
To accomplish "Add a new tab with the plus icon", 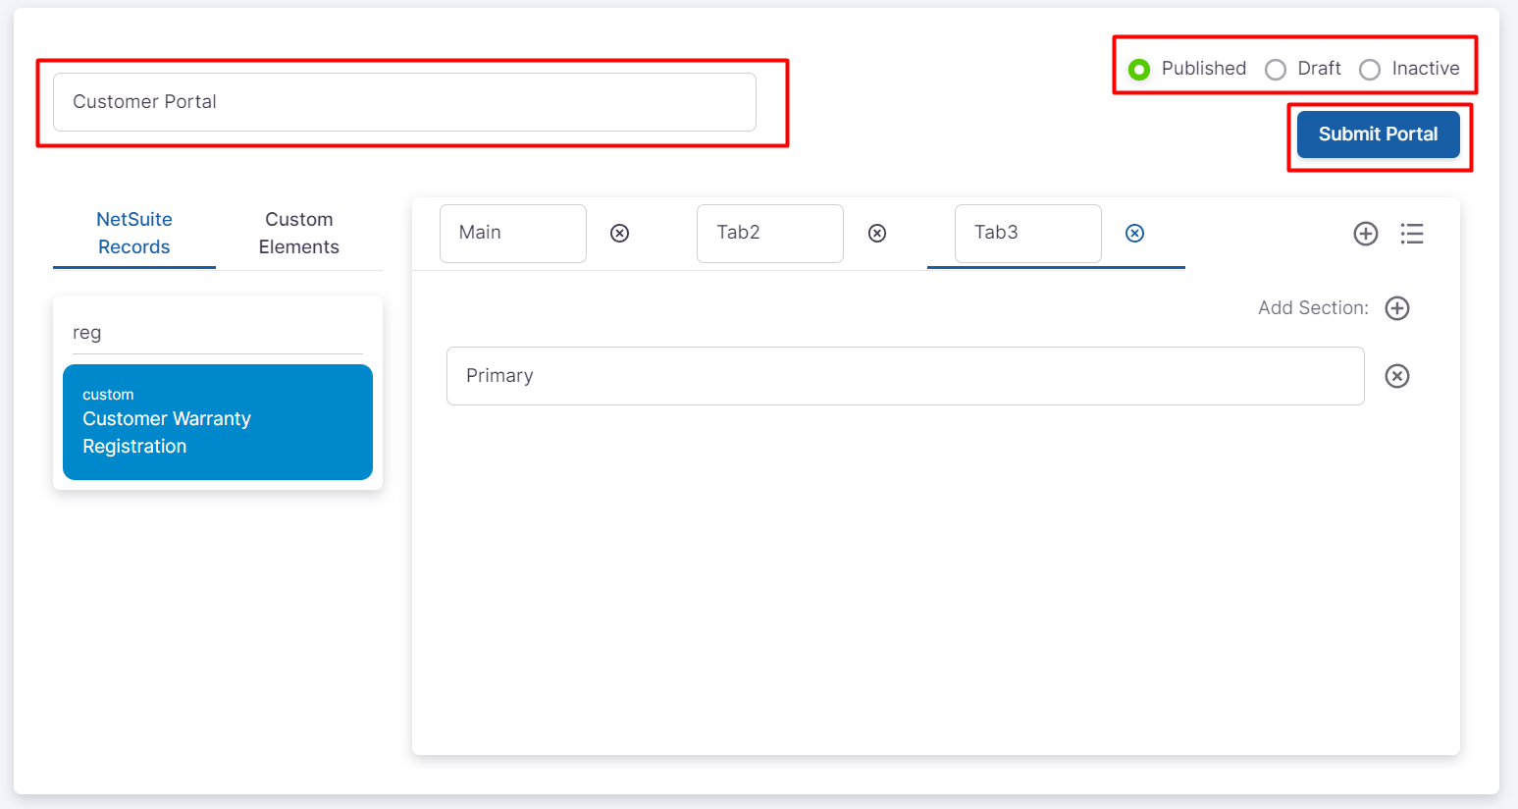I will pos(1365,234).
